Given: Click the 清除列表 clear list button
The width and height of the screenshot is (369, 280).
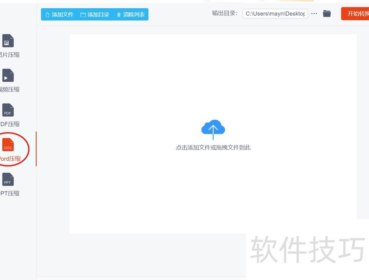Looking at the screenshot, I should click(x=131, y=15).
